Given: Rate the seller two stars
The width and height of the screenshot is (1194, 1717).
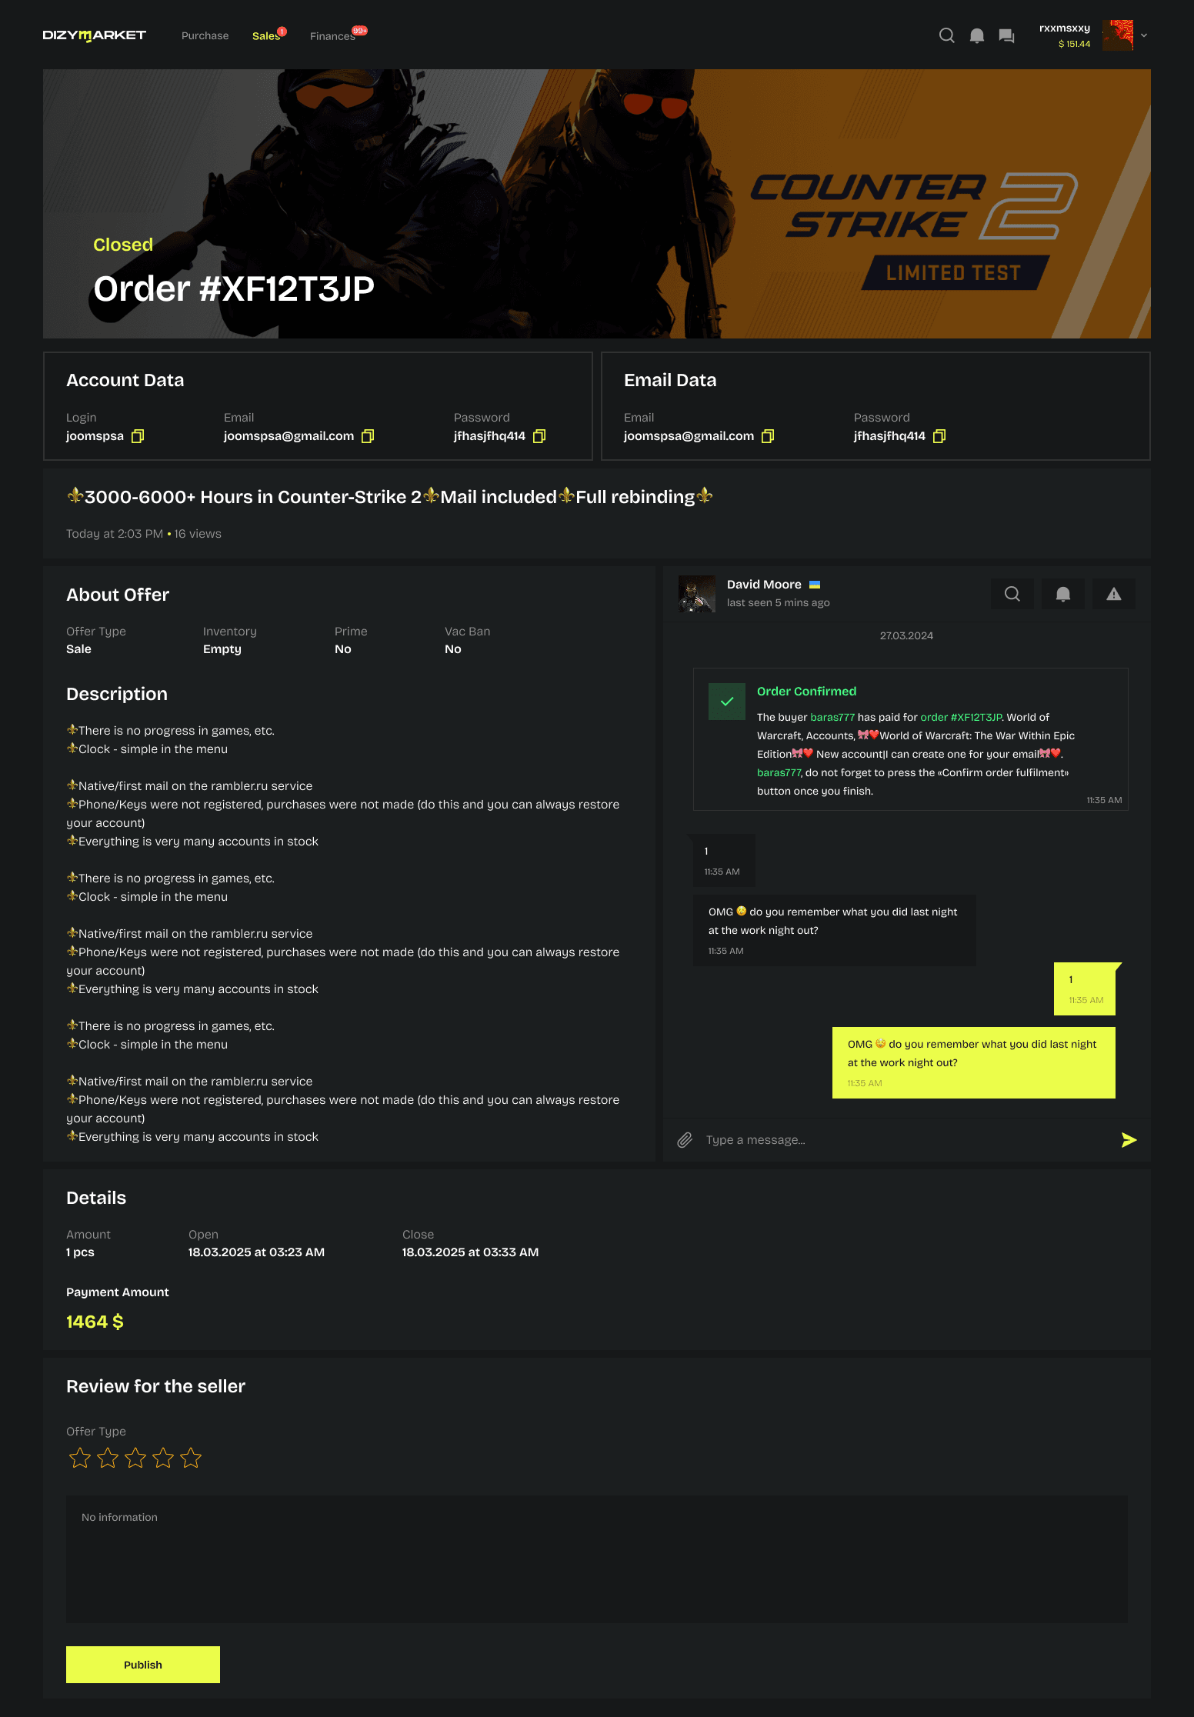Looking at the screenshot, I should pos(108,1458).
